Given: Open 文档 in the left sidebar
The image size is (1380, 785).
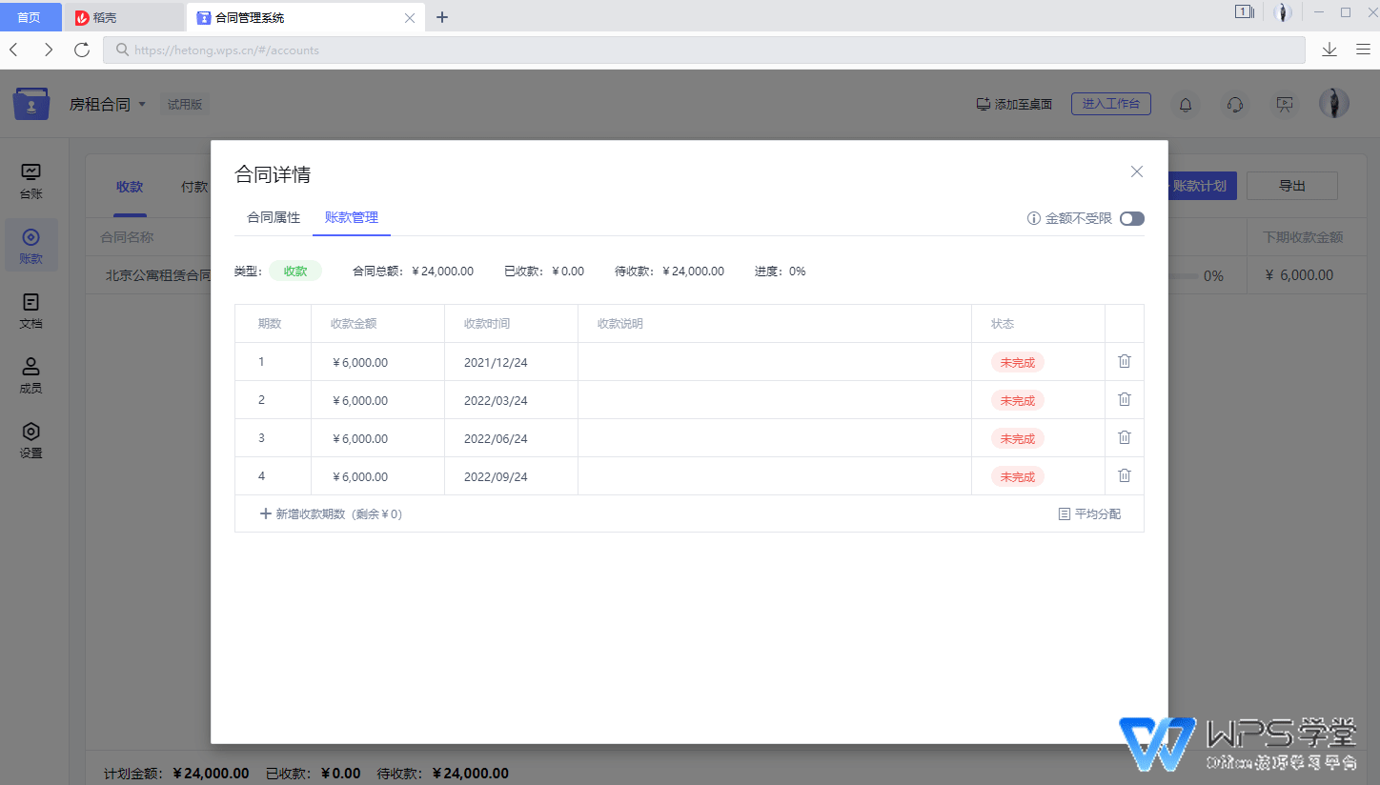Looking at the screenshot, I should pyautogui.click(x=30, y=311).
